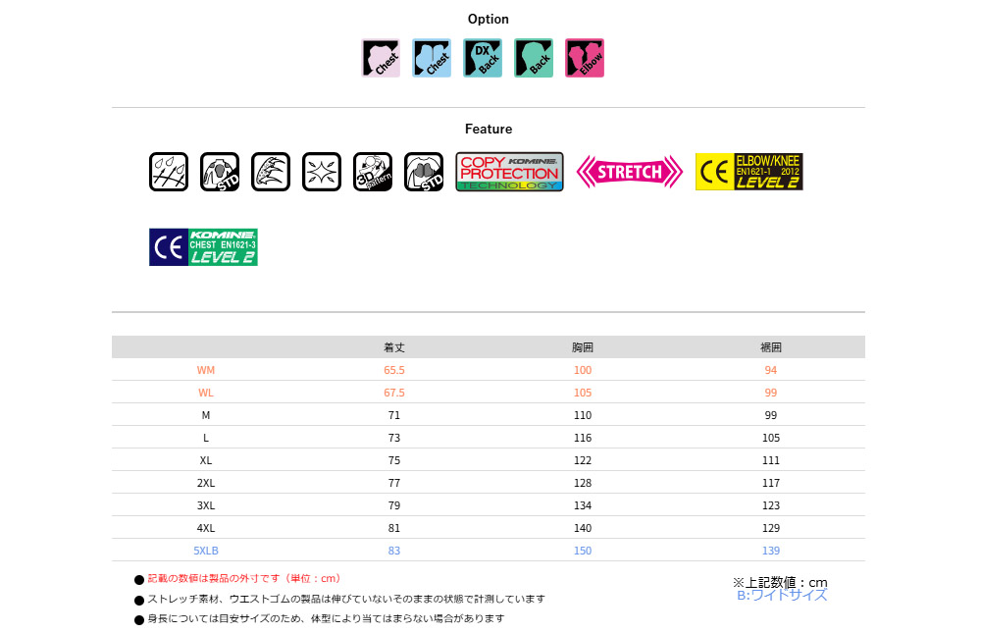Click the 3D pattern feature icon
Viewport: 981px width, 633px height.
click(373, 172)
